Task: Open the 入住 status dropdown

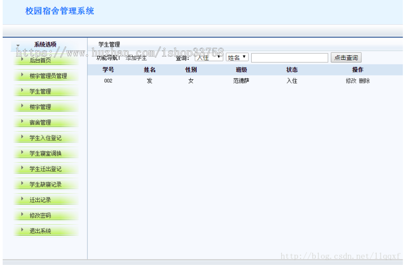Action: point(209,57)
